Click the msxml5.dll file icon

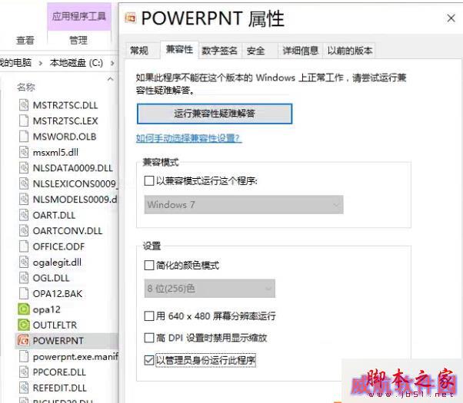(x=24, y=152)
